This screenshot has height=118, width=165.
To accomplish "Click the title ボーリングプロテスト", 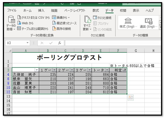I will tap(69, 57).
